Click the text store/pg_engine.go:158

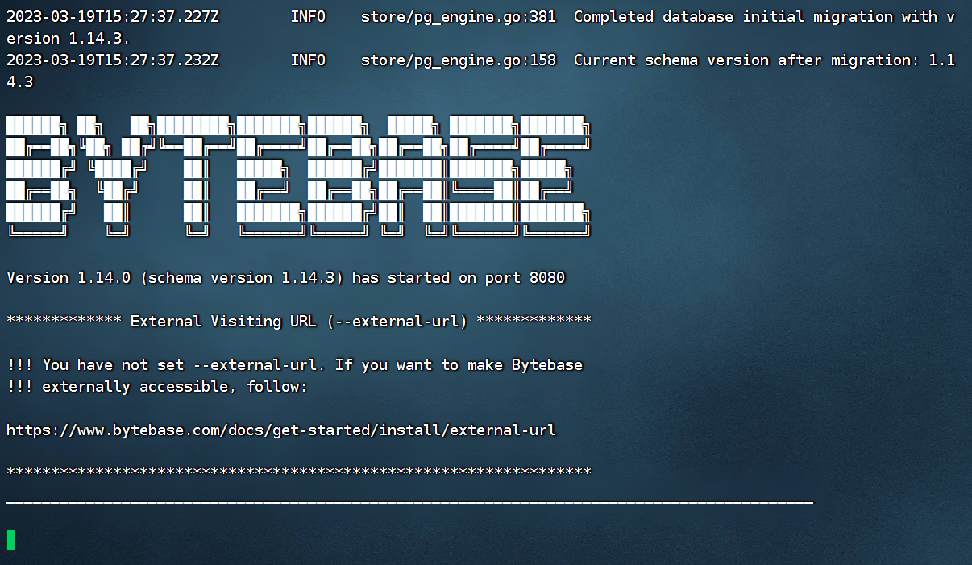(x=459, y=60)
